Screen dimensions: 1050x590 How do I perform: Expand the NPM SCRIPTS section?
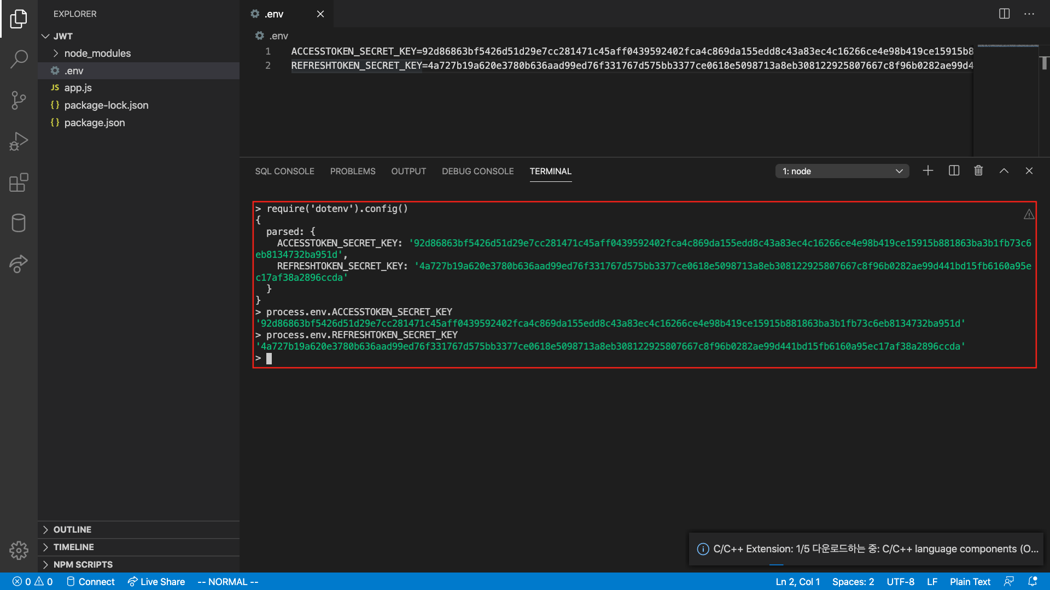(x=83, y=564)
